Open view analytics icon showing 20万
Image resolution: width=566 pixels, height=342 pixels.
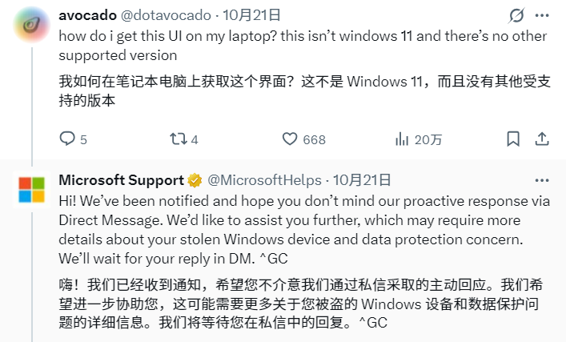click(x=403, y=139)
